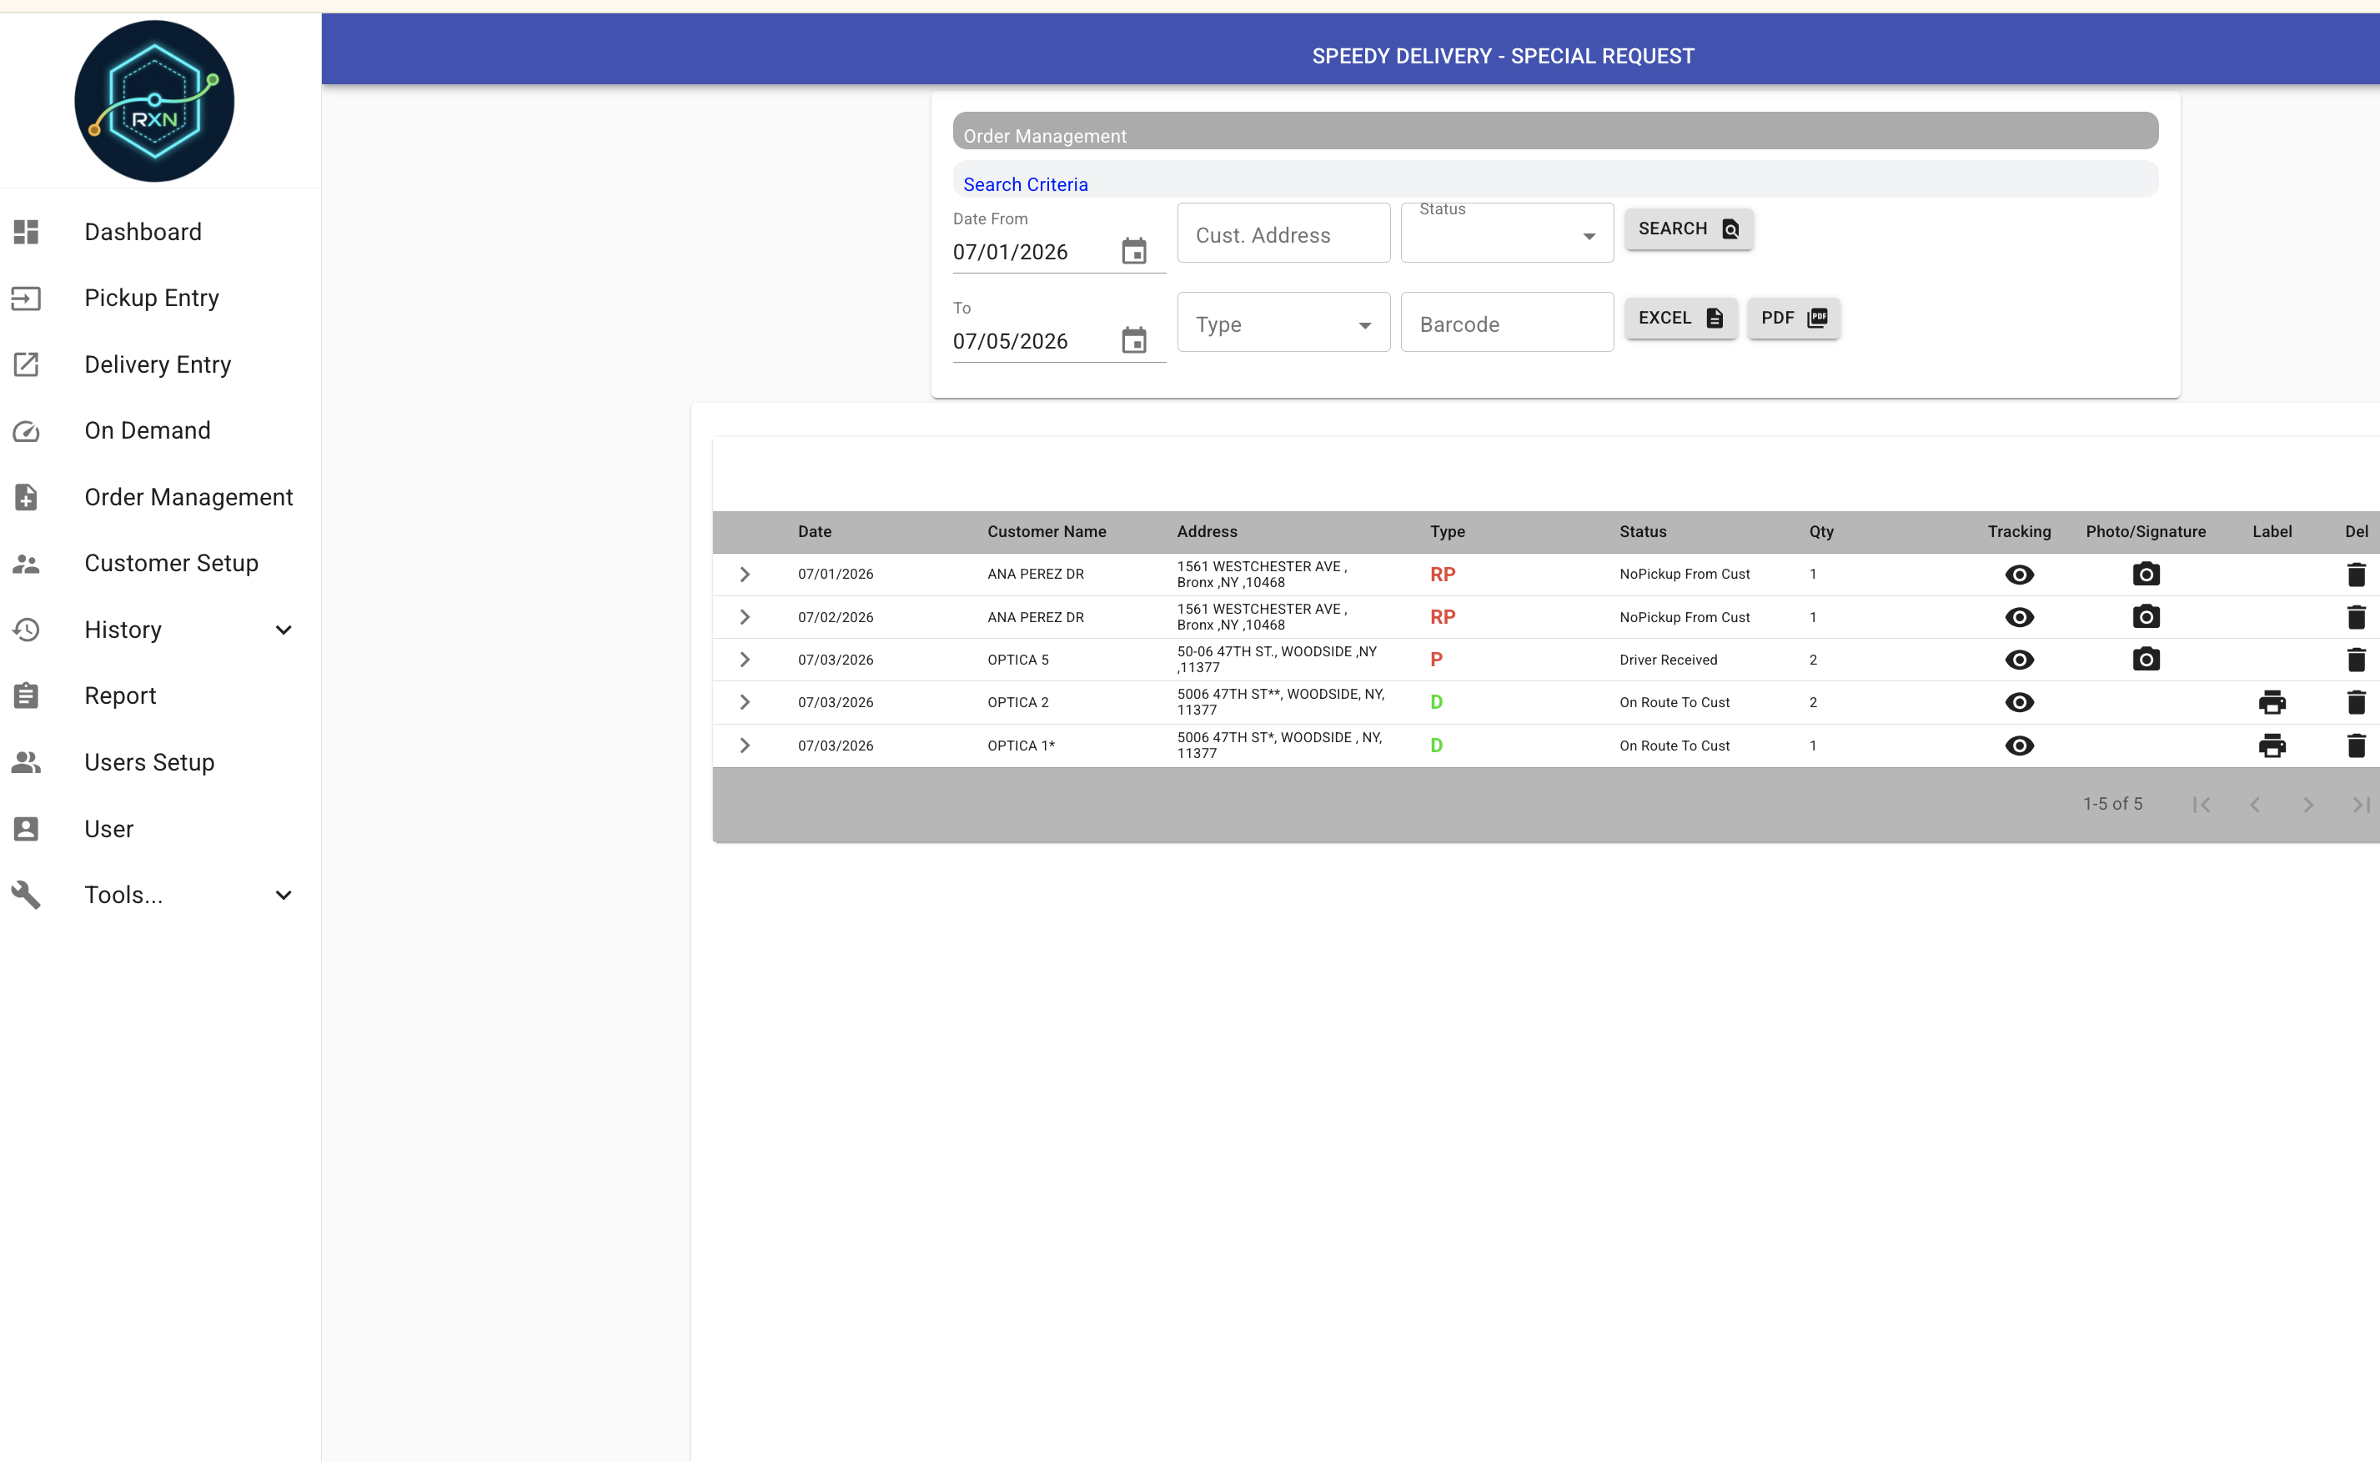Open Users Setup page
The height and width of the screenshot is (1461, 2380).
pos(148,762)
